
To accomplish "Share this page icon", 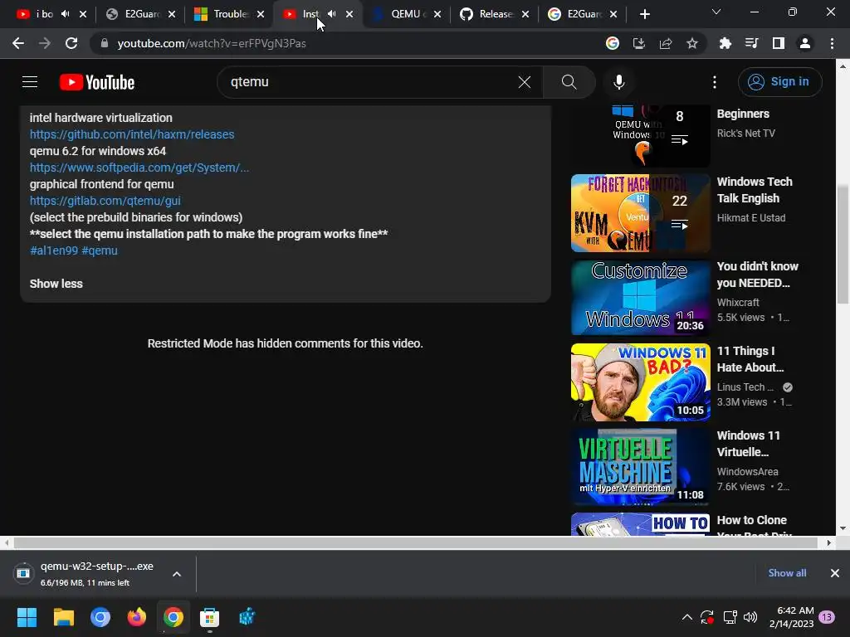I will pyautogui.click(x=665, y=43).
